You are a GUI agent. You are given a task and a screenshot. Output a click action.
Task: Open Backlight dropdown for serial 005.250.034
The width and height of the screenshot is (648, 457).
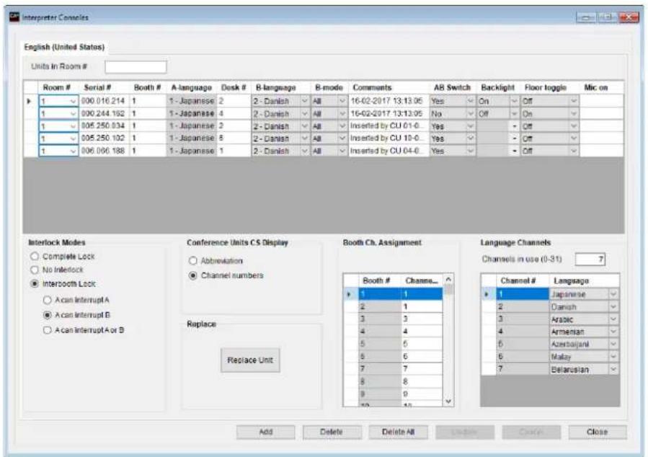coord(514,126)
